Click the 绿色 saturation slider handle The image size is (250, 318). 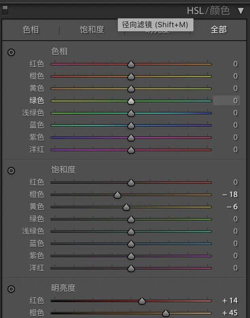pyautogui.click(x=131, y=219)
